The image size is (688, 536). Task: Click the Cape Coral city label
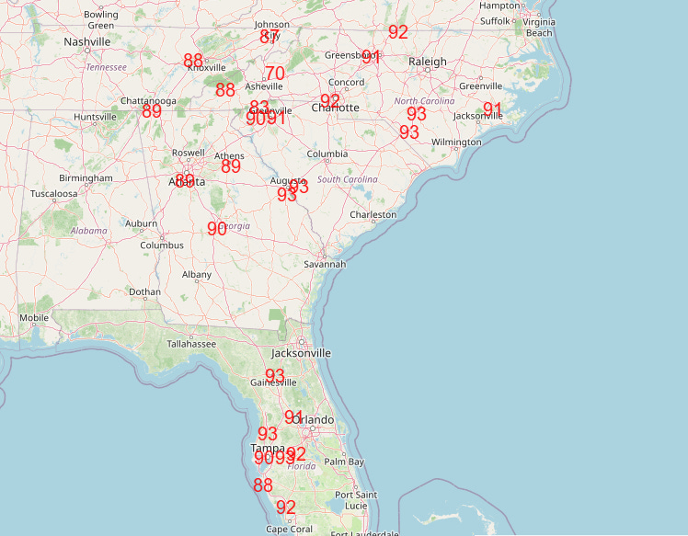coord(289,530)
